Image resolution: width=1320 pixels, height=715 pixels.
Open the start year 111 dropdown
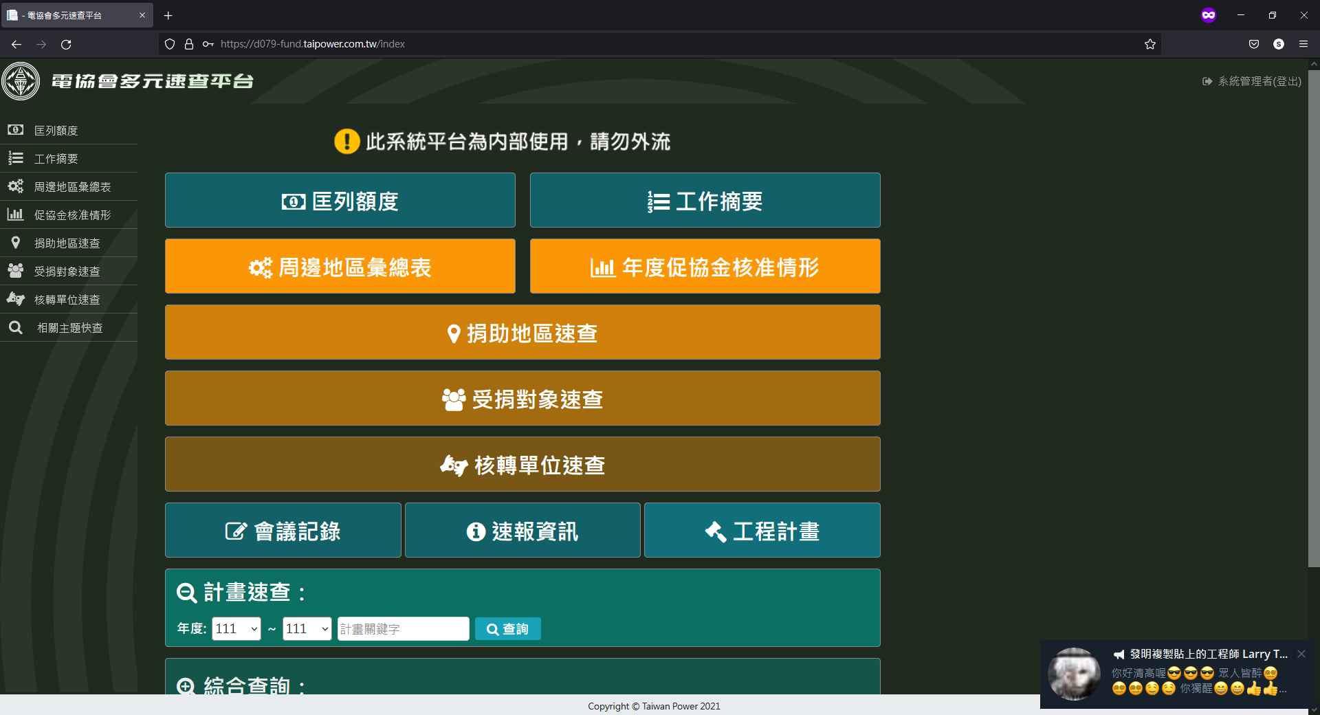(236, 628)
